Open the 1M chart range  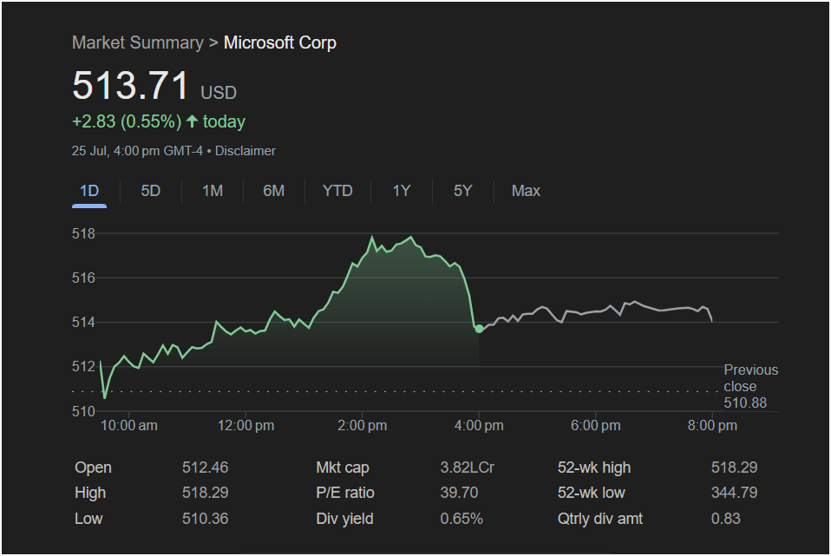tap(213, 191)
